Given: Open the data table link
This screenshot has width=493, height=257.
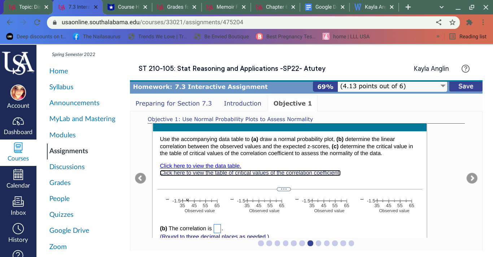Looking at the screenshot, I should [200, 166].
